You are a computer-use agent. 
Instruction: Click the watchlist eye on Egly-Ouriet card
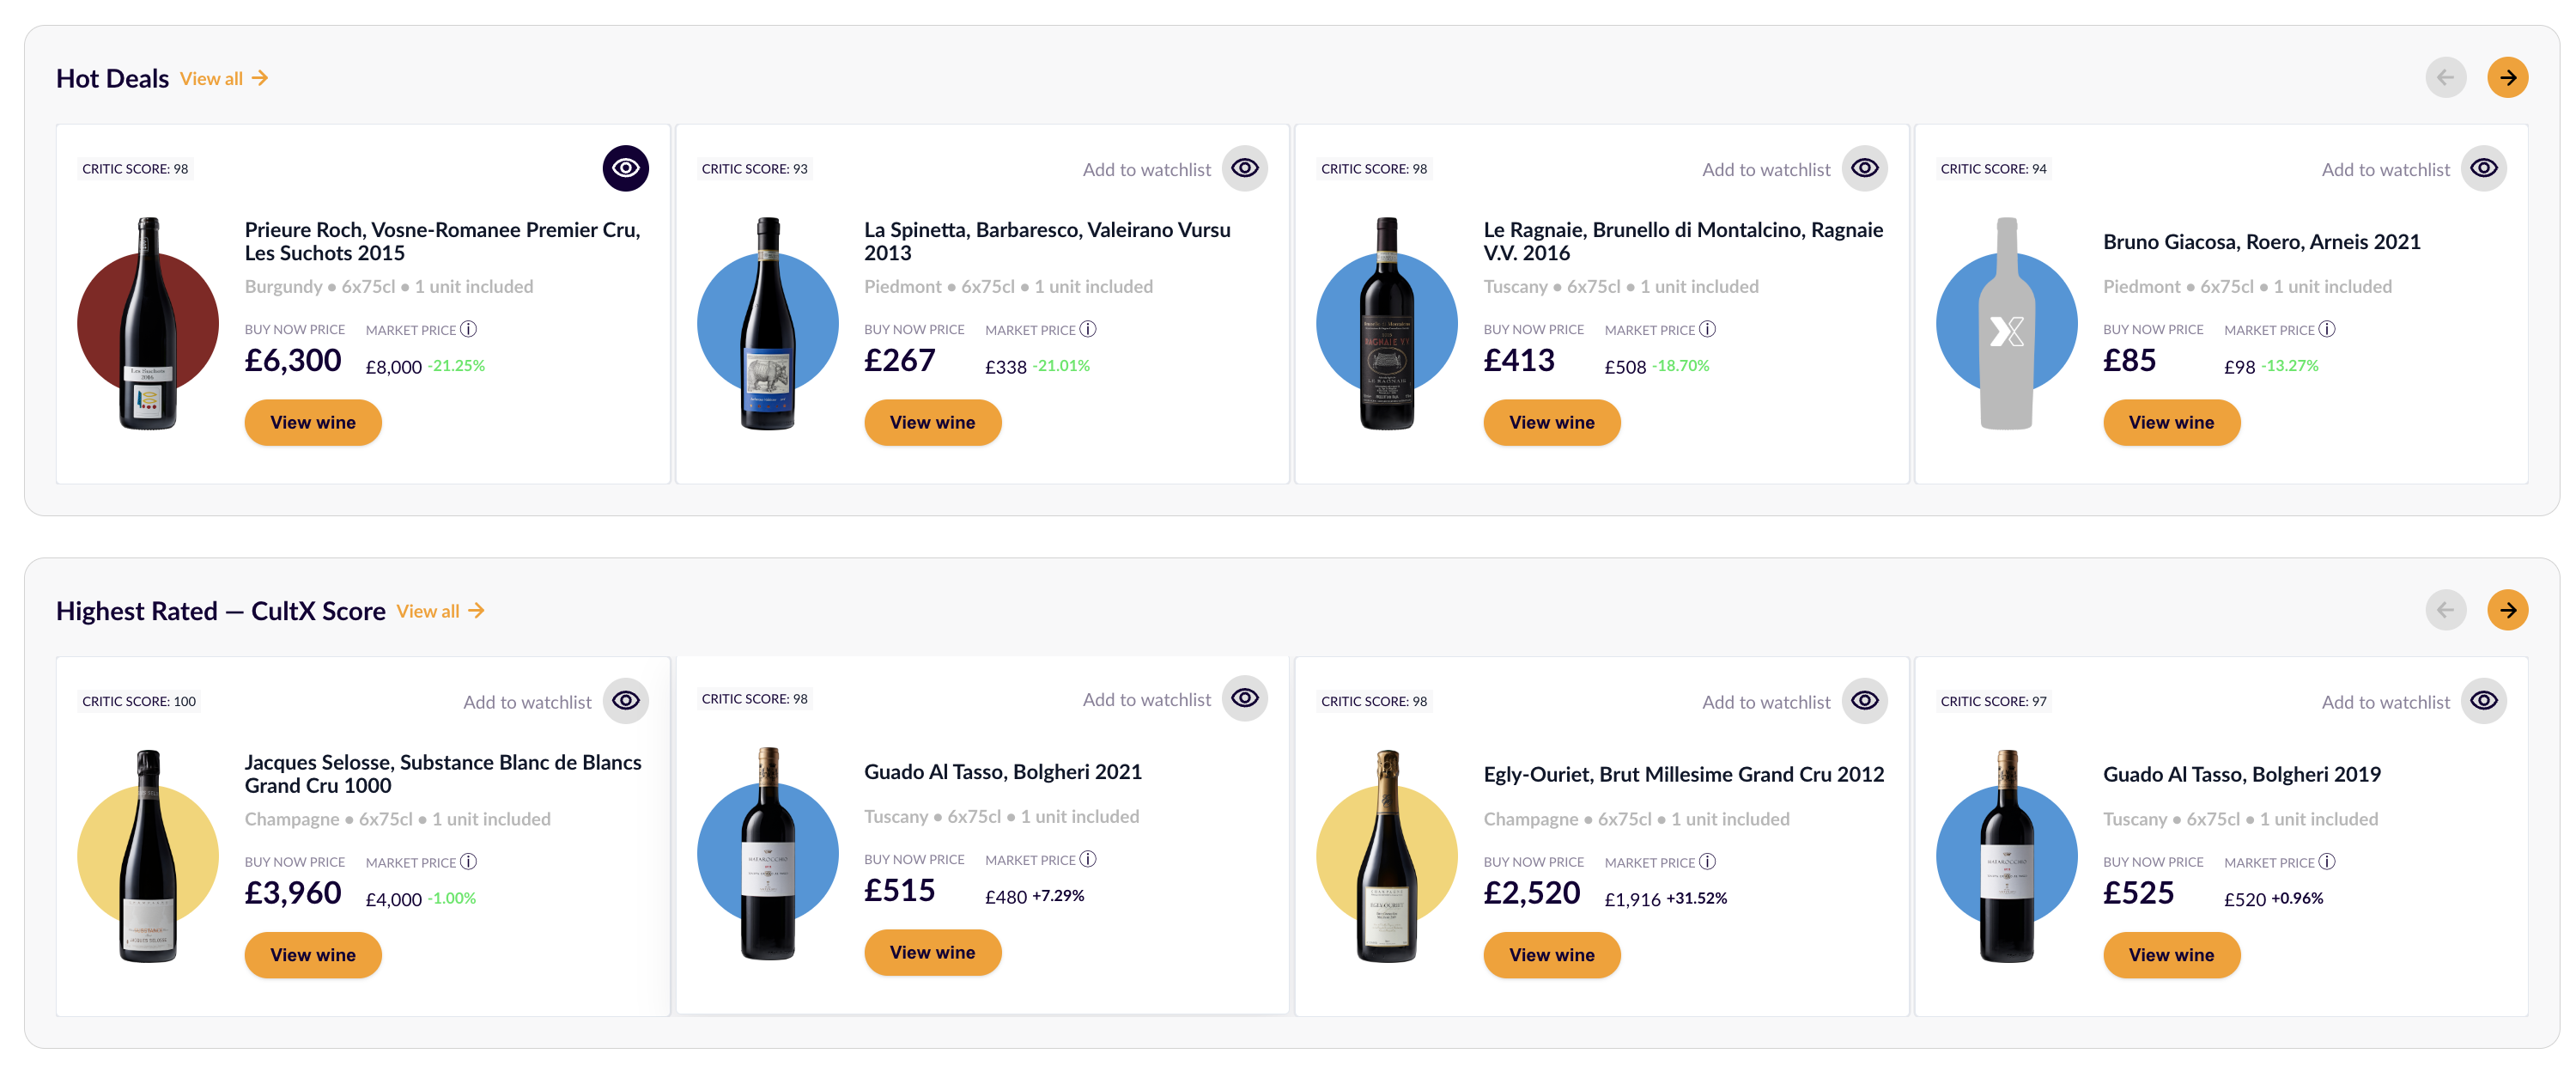point(1863,700)
